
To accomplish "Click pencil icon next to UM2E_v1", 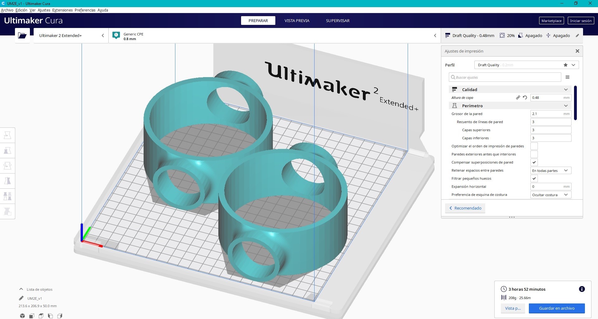I will (x=21, y=298).
